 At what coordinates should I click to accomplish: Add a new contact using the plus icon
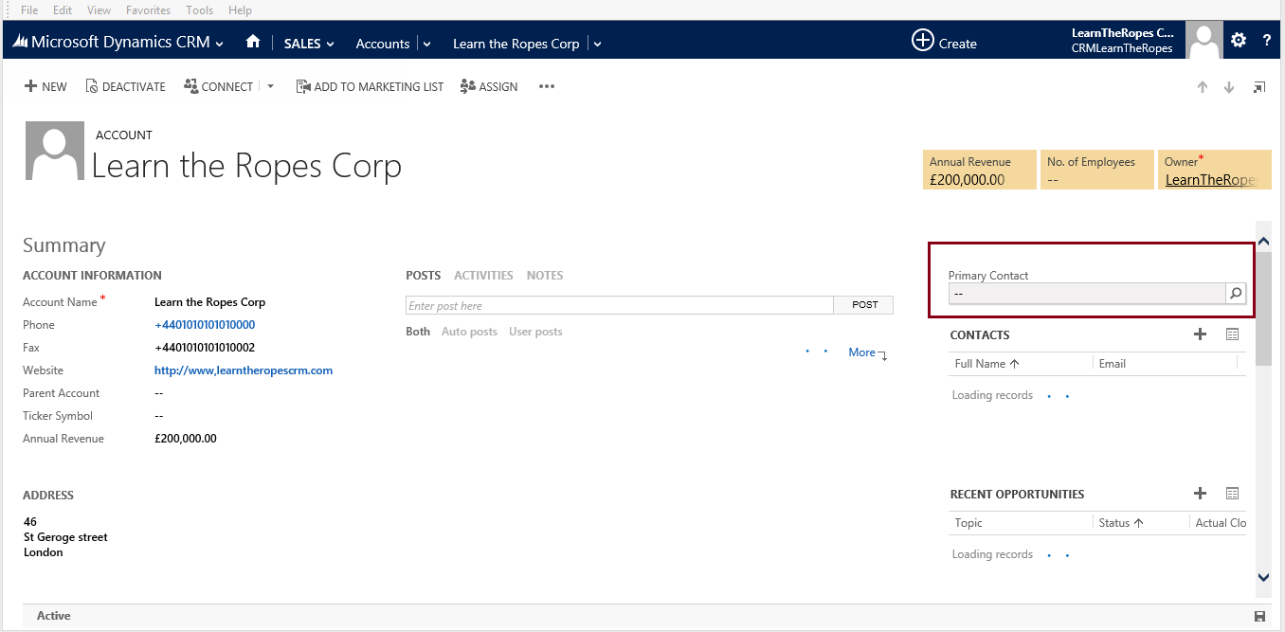(1200, 334)
